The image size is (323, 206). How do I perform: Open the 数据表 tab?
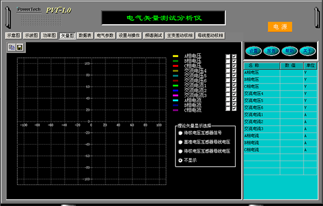85,36
